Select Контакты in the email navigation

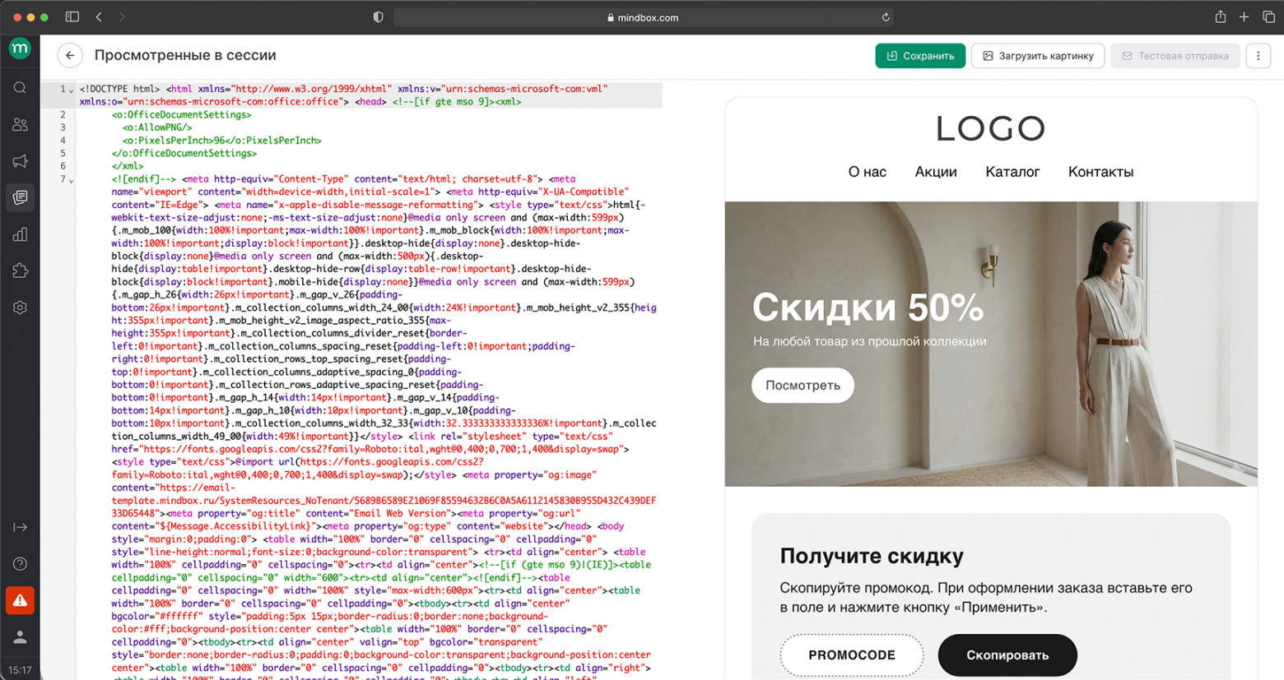tap(1101, 172)
